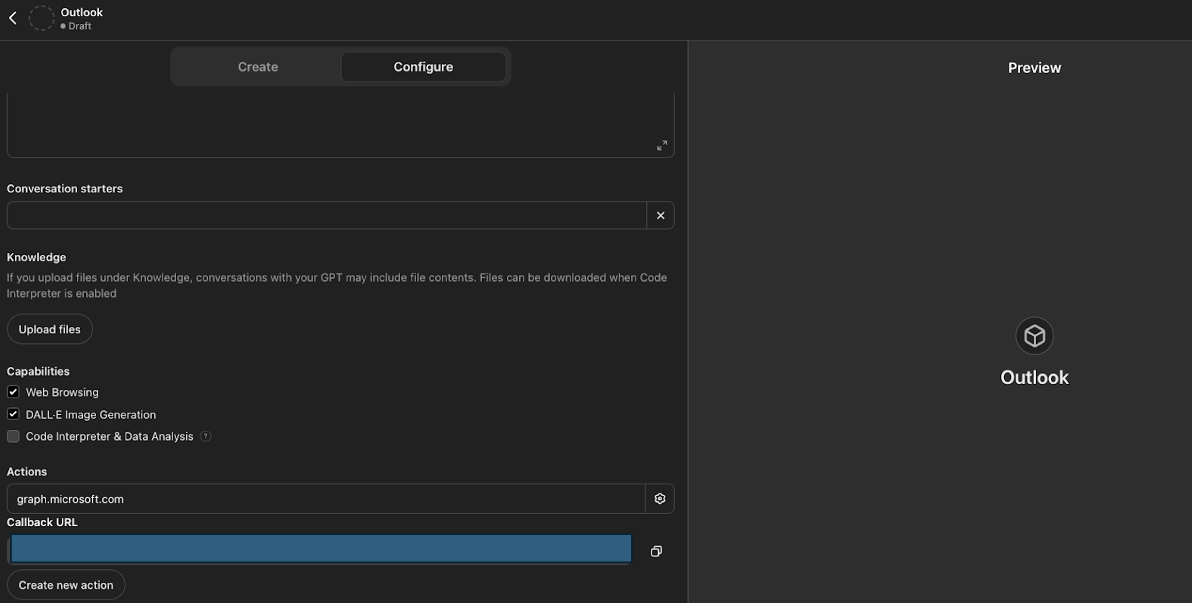Click the Upload files button
This screenshot has height=603, width=1192.
(x=49, y=329)
